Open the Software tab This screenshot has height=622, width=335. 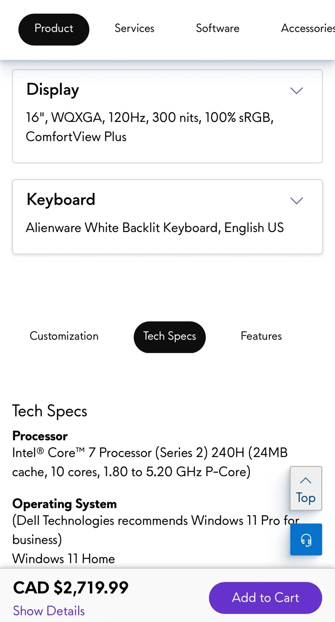[x=218, y=29]
